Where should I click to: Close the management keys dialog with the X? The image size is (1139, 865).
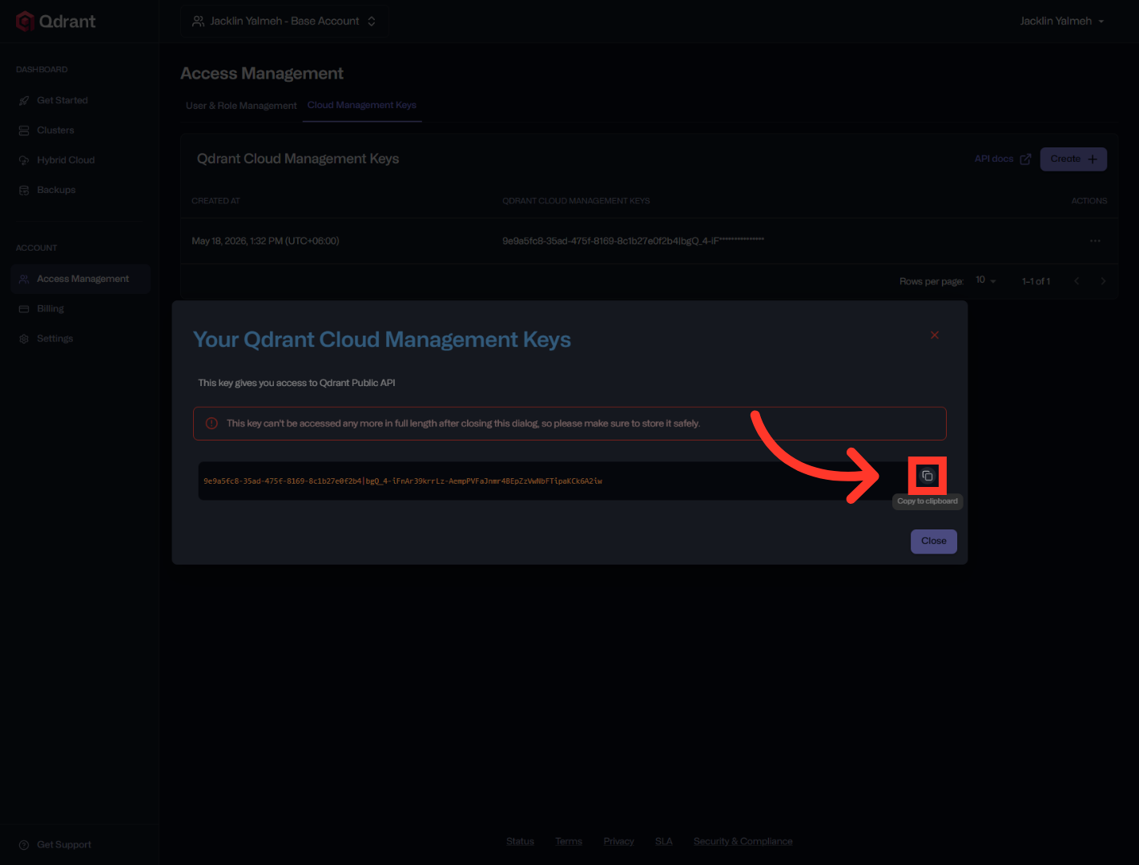[934, 335]
